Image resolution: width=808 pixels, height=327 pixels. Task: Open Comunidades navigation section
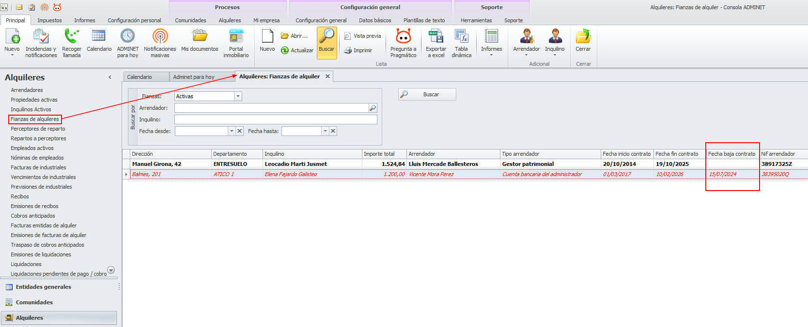click(59, 302)
